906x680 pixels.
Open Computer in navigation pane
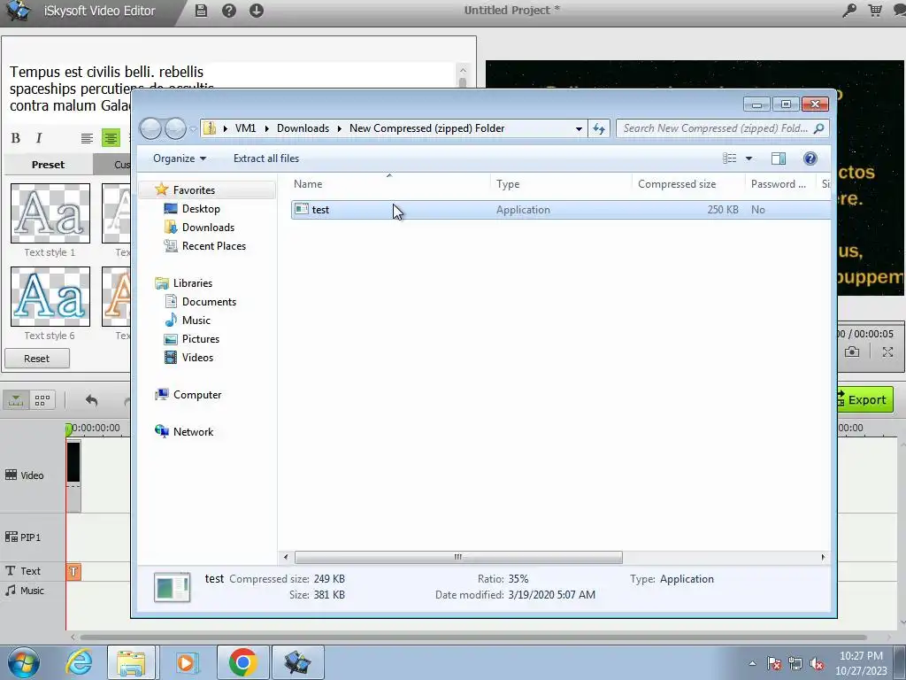pyautogui.click(x=197, y=395)
